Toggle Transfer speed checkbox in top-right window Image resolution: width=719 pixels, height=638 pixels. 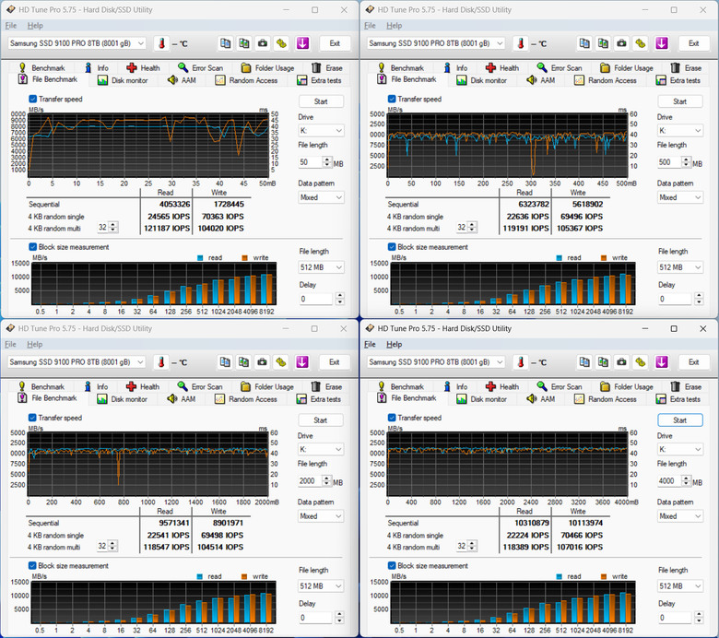[x=392, y=99]
